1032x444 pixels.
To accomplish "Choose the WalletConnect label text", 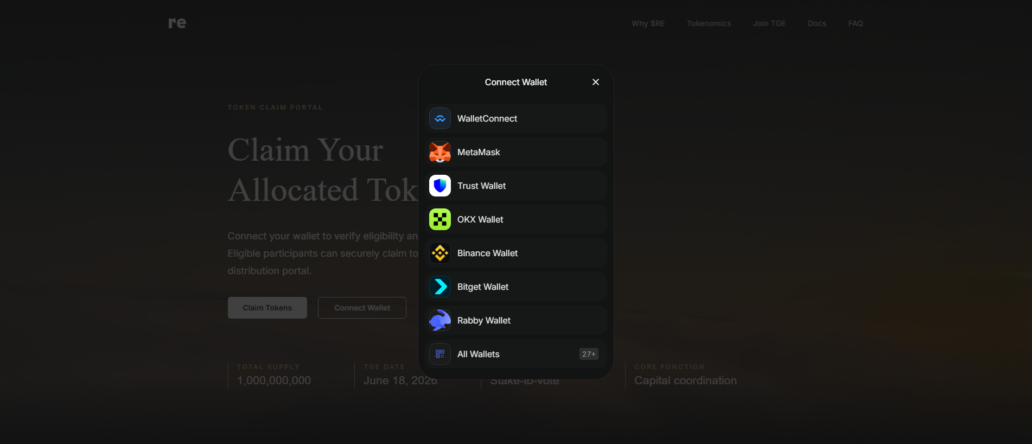I will point(487,118).
